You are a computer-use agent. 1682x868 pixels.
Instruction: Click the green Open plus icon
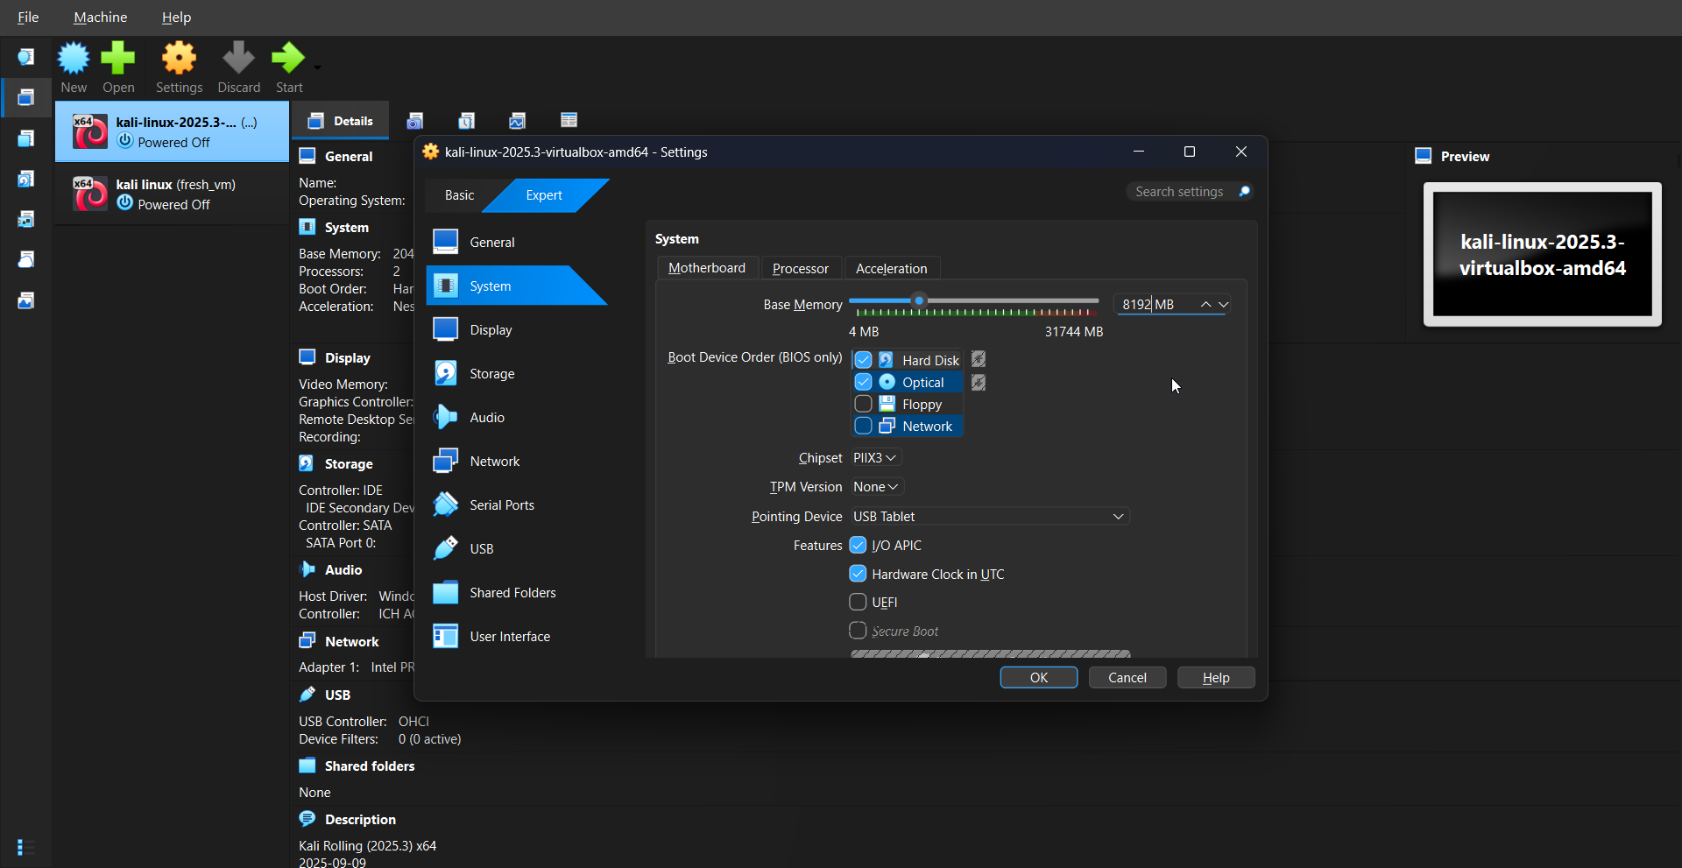coord(118,60)
